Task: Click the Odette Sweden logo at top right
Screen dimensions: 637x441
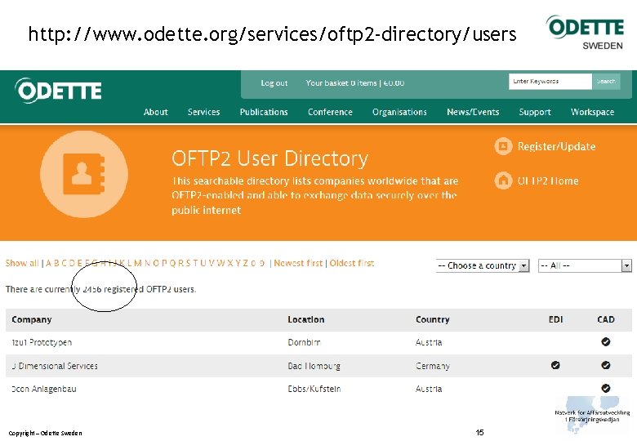Action: pos(585,33)
